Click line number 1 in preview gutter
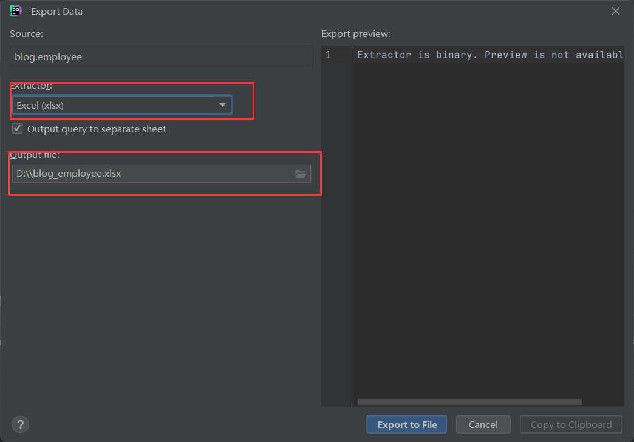The image size is (634, 442). (x=329, y=55)
